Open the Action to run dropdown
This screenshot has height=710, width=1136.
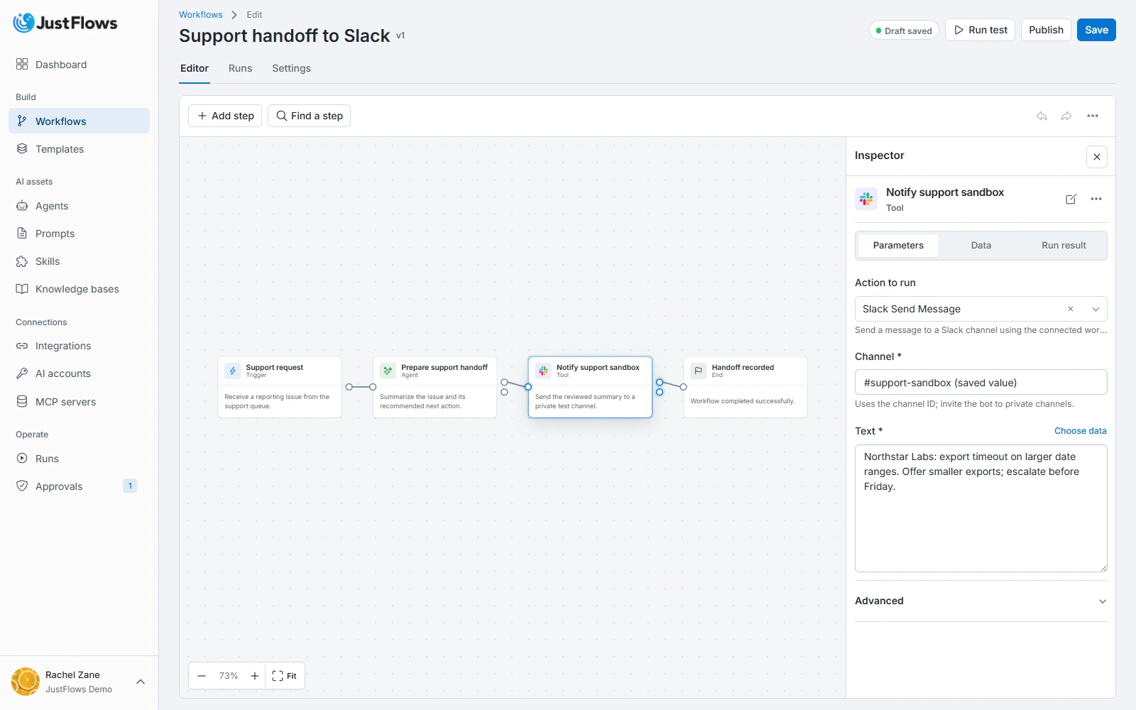[1096, 309]
